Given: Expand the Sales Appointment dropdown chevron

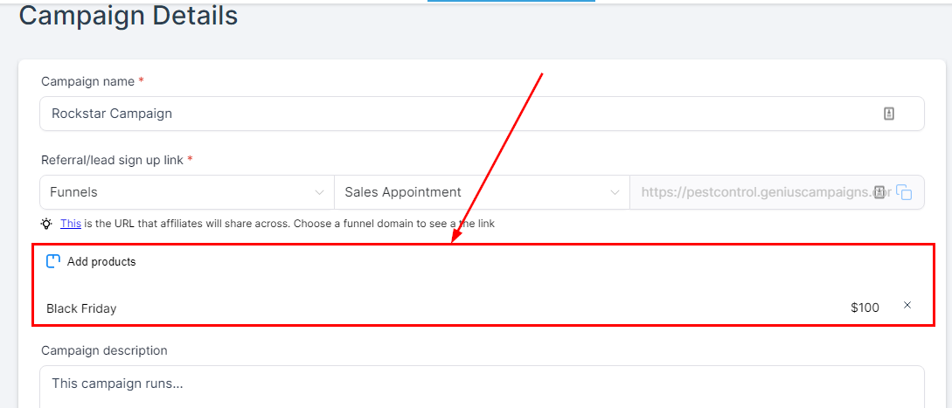Looking at the screenshot, I should (615, 192).
